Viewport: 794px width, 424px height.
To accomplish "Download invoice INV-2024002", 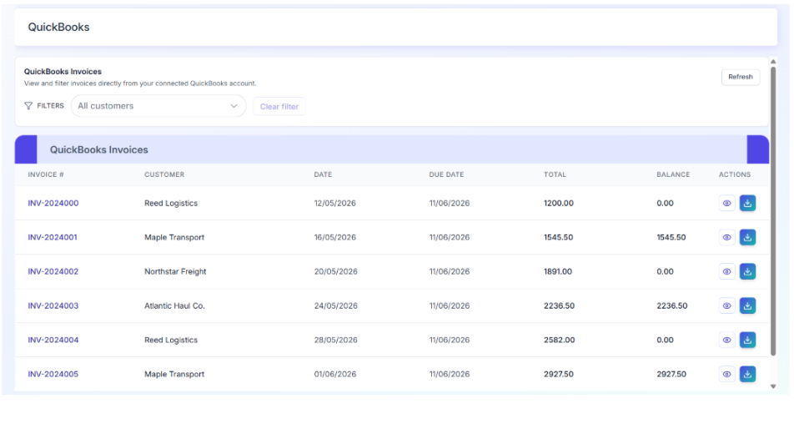I will pyautogui.click(x=747, y=271).
